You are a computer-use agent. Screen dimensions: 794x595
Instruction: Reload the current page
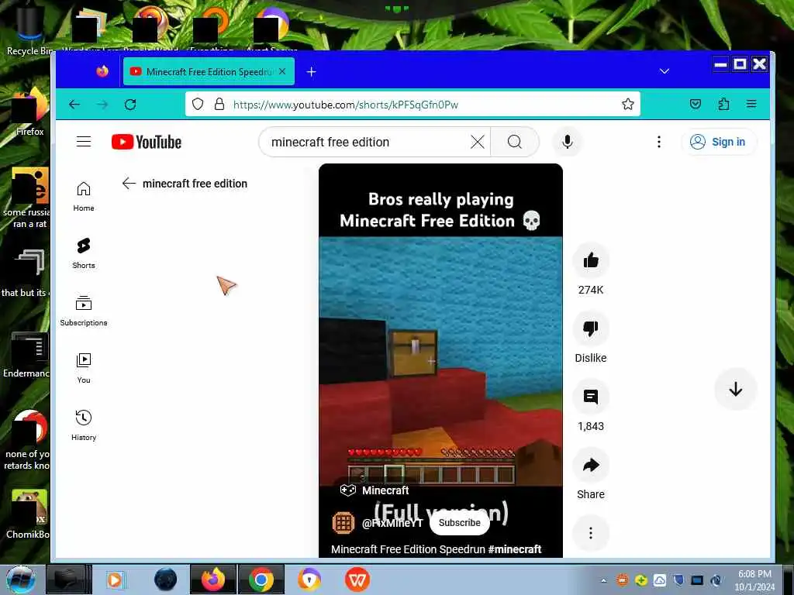130,105
